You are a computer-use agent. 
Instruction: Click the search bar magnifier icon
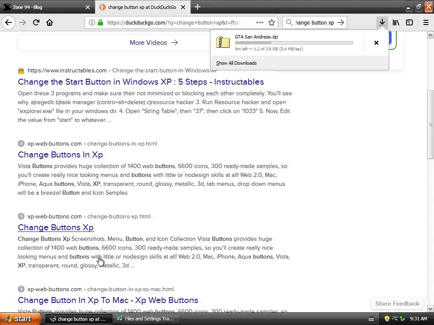(289, 22)
